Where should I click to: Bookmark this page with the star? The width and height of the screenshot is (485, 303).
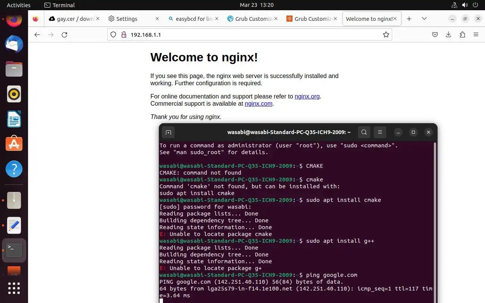pyautogui.click(x=386, y=34)
